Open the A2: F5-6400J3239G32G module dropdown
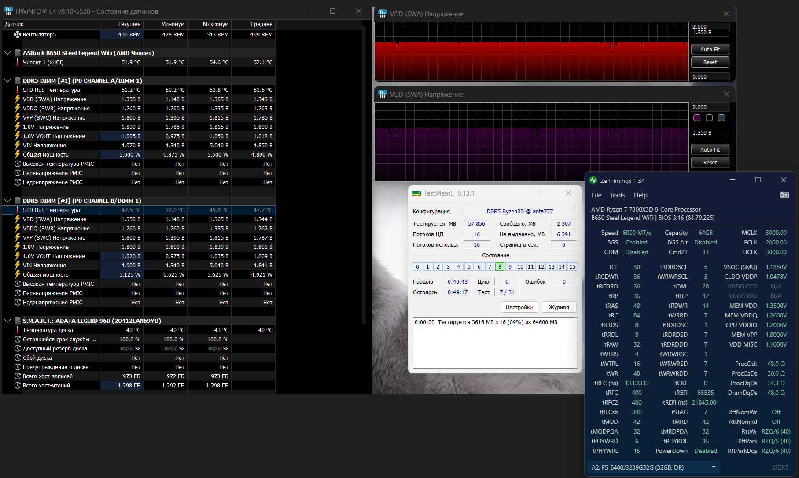Viewport: 799px width, 478px height. [x=653, y=467]
